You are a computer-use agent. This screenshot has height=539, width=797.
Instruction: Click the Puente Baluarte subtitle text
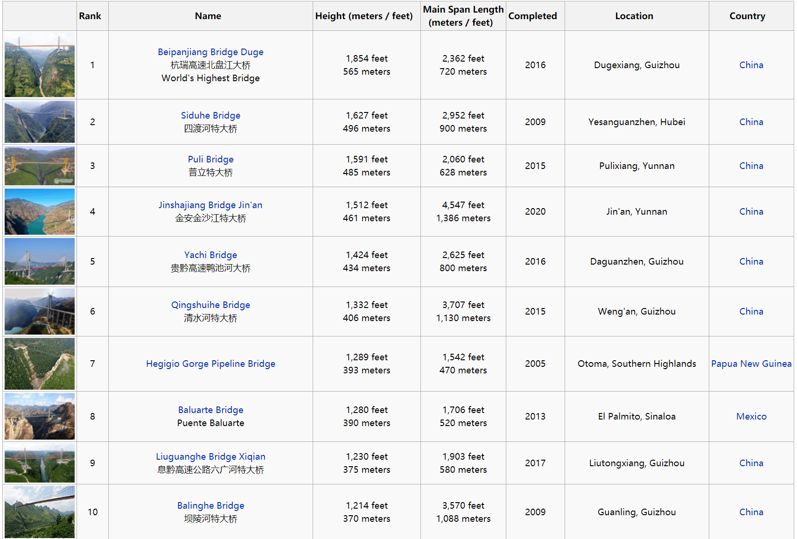(210, 423)
